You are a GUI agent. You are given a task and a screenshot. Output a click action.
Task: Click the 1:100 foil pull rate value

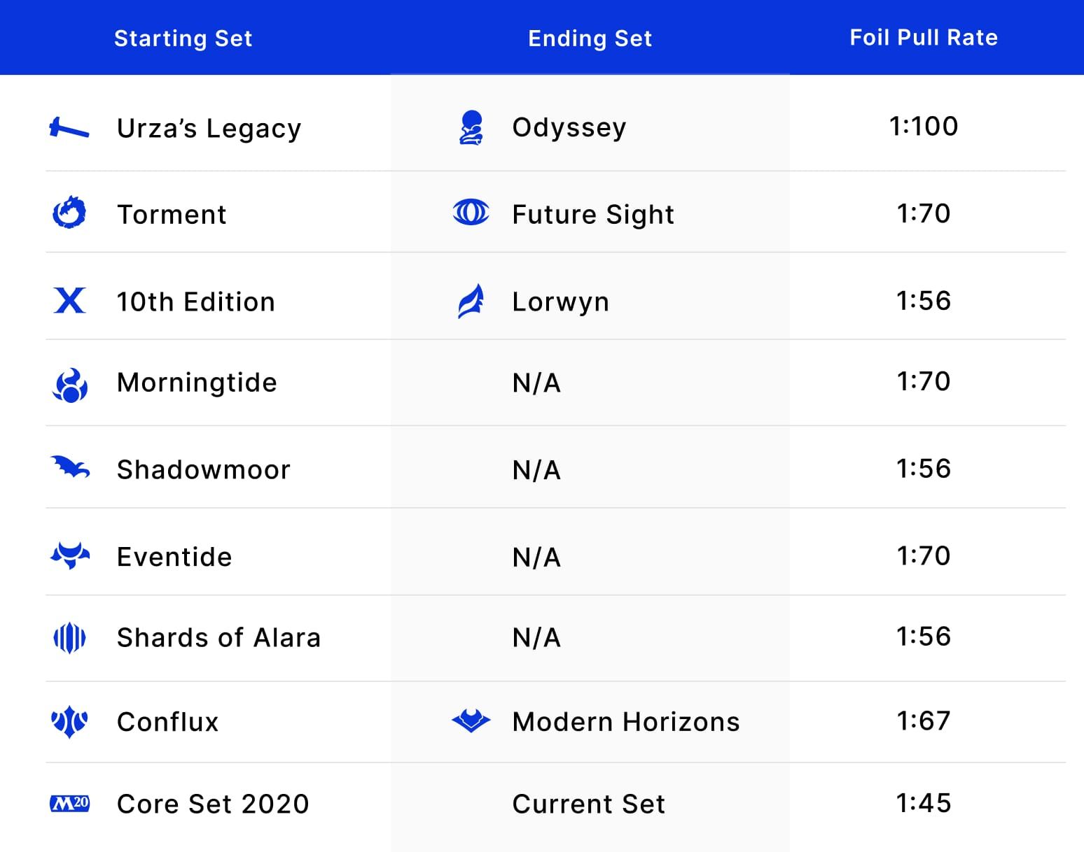point(924,126)
